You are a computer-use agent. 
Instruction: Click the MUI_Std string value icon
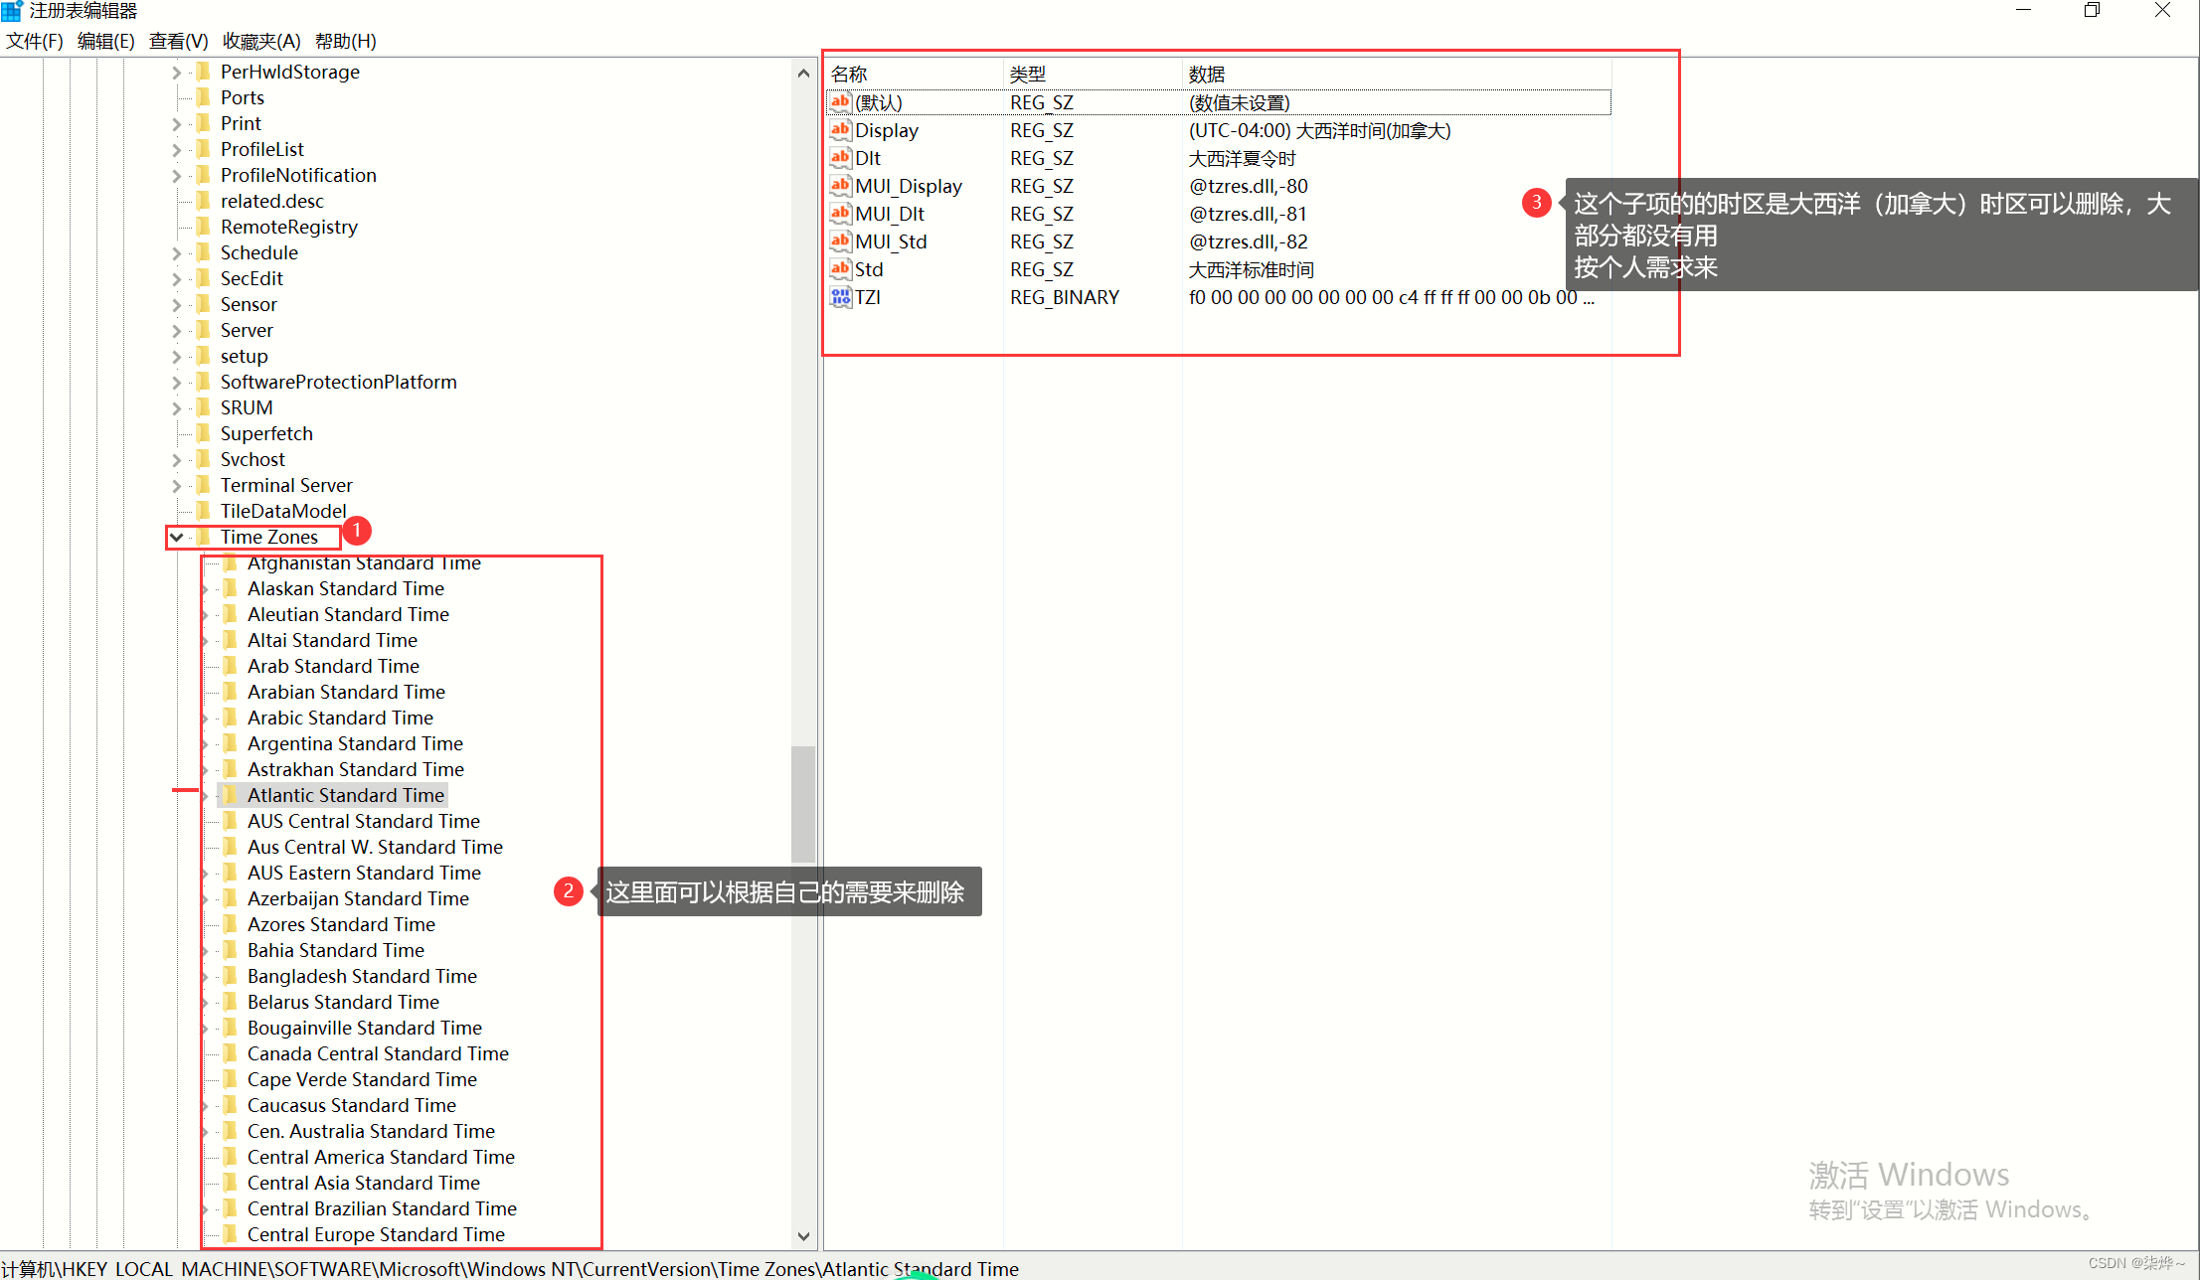coord(840,241)
